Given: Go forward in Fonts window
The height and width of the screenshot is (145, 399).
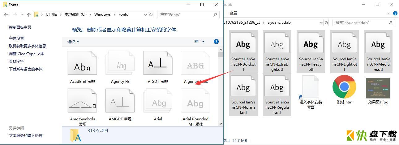Looking at the screenshot, I should tap(15, 14).
